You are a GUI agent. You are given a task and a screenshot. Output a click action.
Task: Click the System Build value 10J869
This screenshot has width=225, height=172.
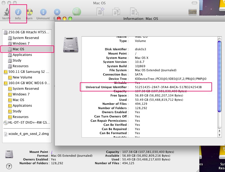coord(140,66)
